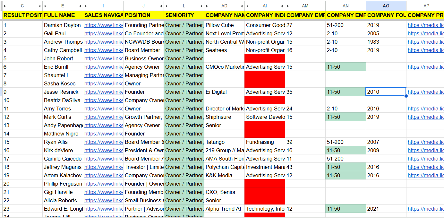Screen dimensions: 444x218
Task: Select the COMPANY FOU header cell
Action: coord(386,15)
